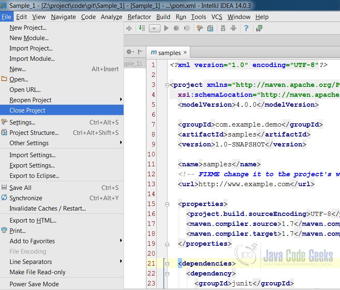
Task: Open the Refactor menu
Action: (x=139, y=17)
